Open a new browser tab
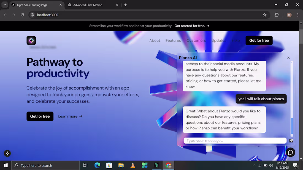303x170 pixels. 125,5
